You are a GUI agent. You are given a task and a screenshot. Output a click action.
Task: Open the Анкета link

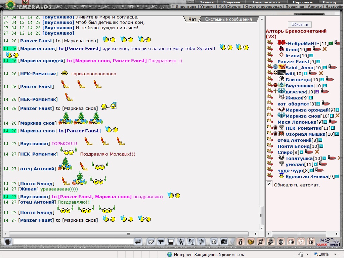click(x=314, y=7)
